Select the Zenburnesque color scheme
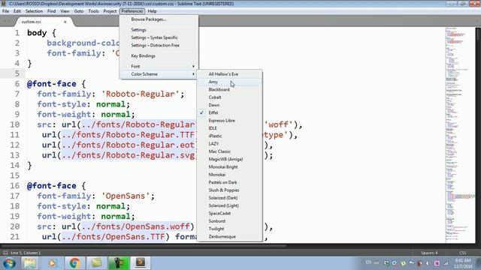 click(x=229, y=237)
